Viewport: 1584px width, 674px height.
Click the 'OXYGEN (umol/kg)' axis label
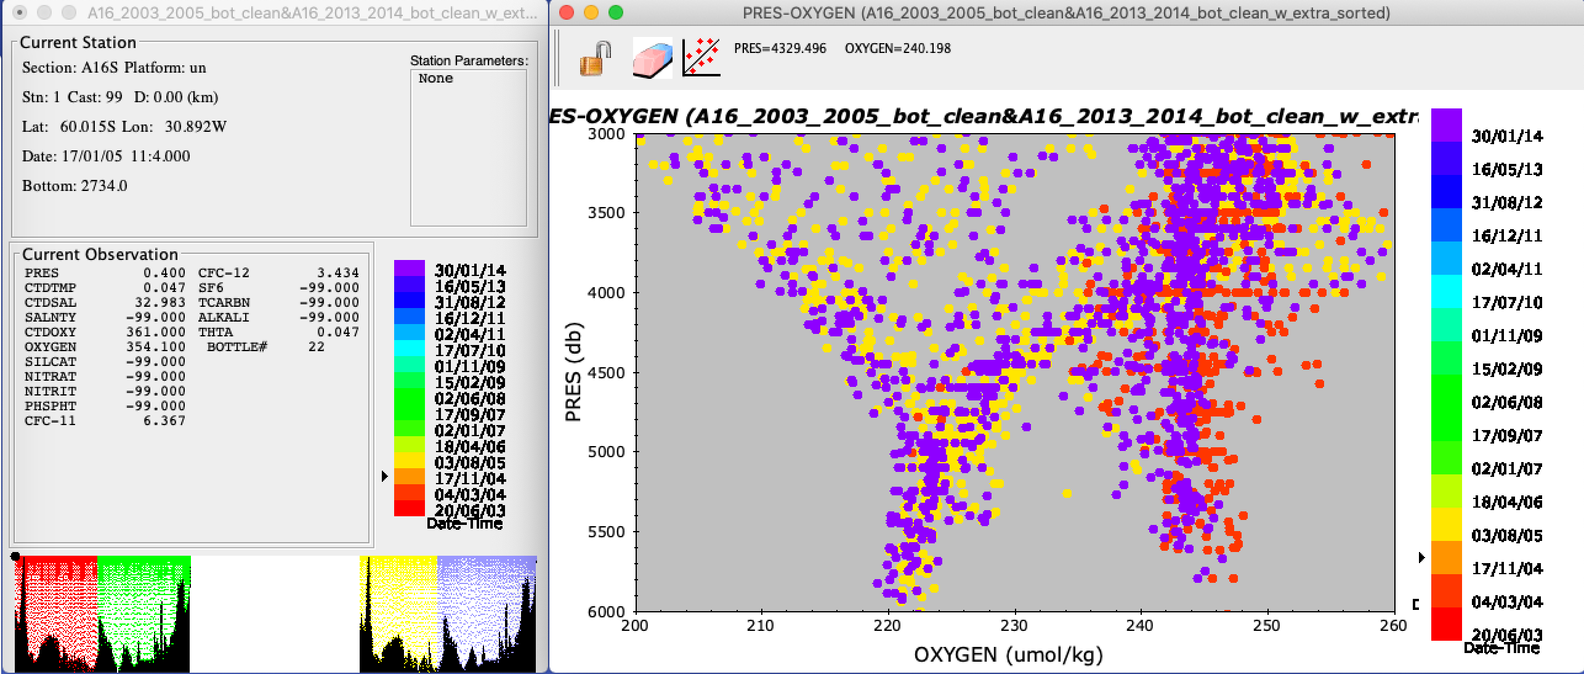[1008, 654]
